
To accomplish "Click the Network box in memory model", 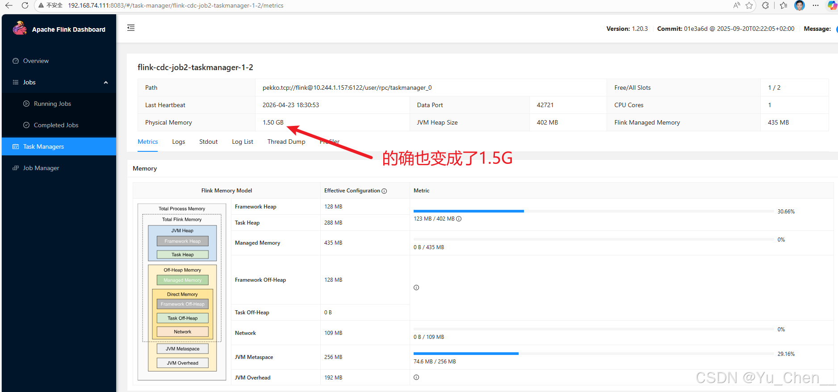I will (183, 332).
